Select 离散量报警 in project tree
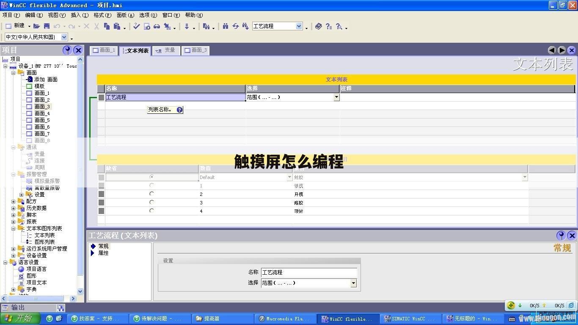 coord(47,188)
